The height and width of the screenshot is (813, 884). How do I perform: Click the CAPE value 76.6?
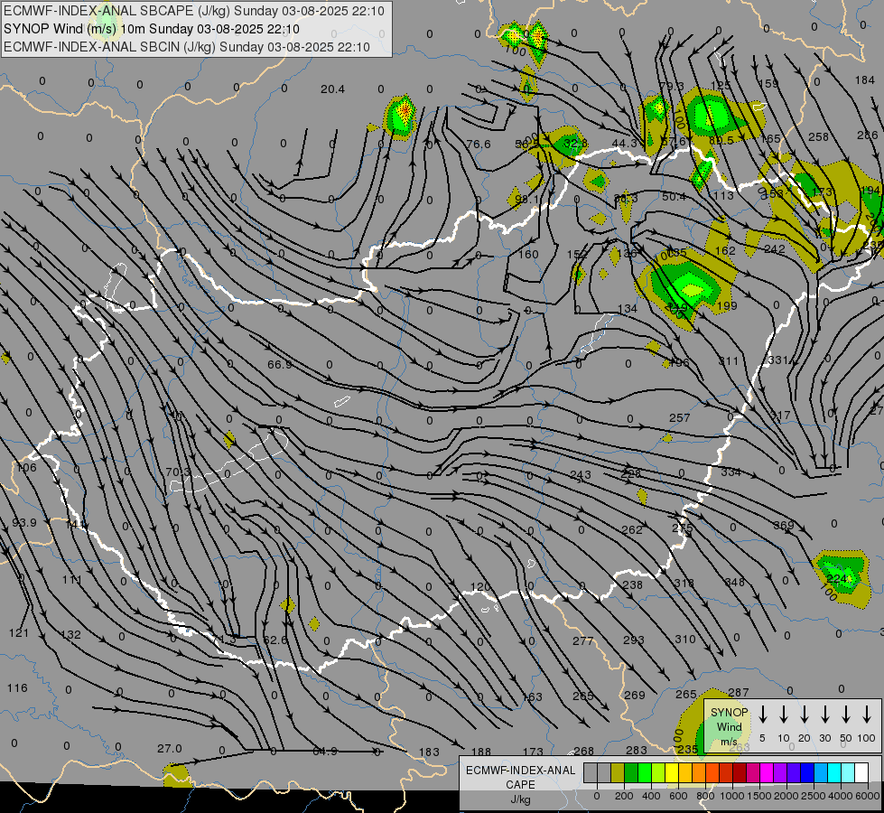(x=478, y=145)
